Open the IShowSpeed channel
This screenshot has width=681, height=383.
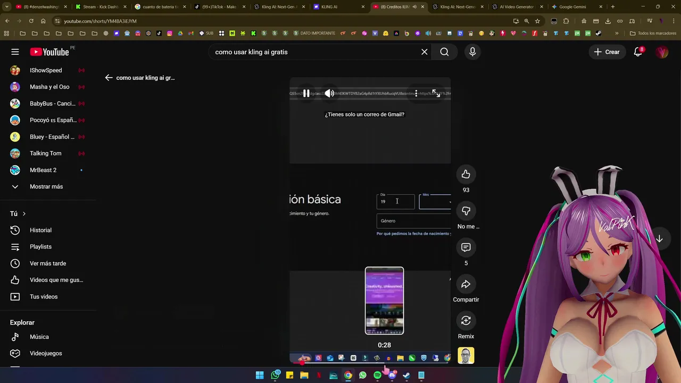point(48,70)
